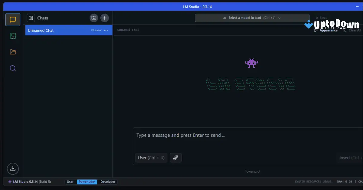
Task: Collapse the chat sidebar panel
Action: tap(31, 18)
